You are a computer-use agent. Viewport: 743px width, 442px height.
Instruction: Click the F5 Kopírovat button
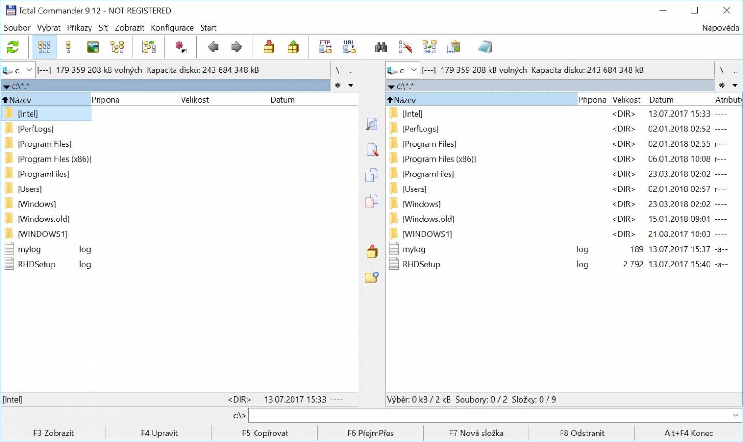(x=265, y=433)
